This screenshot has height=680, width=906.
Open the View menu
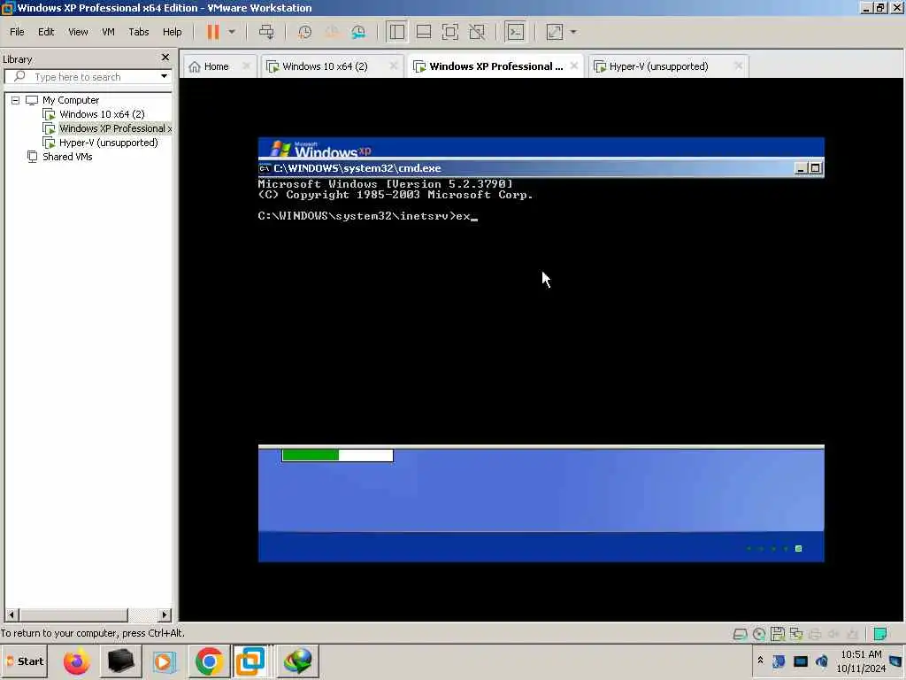click(78, 32)
